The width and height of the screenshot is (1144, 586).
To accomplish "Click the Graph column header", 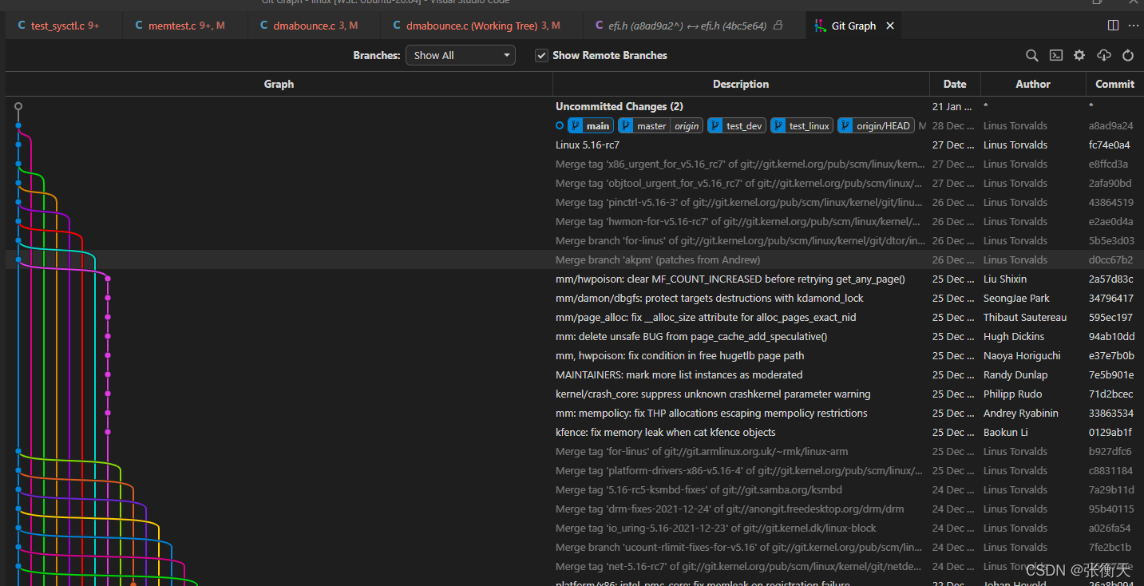I will point(279,84).
